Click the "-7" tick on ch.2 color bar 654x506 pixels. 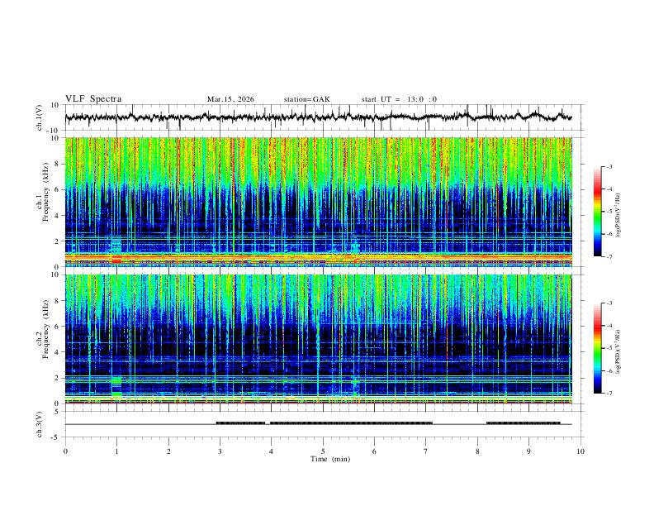point(609,394)
